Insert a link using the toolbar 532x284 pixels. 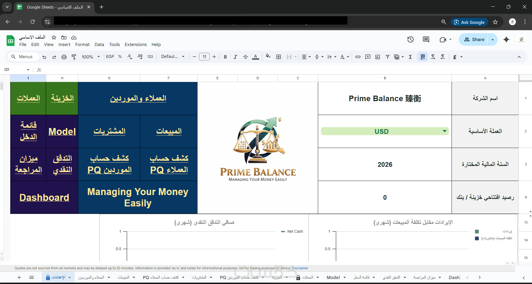click(358, 57)
